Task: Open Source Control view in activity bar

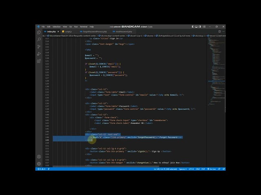Action: pyautogui.click(x=39, y=47)
